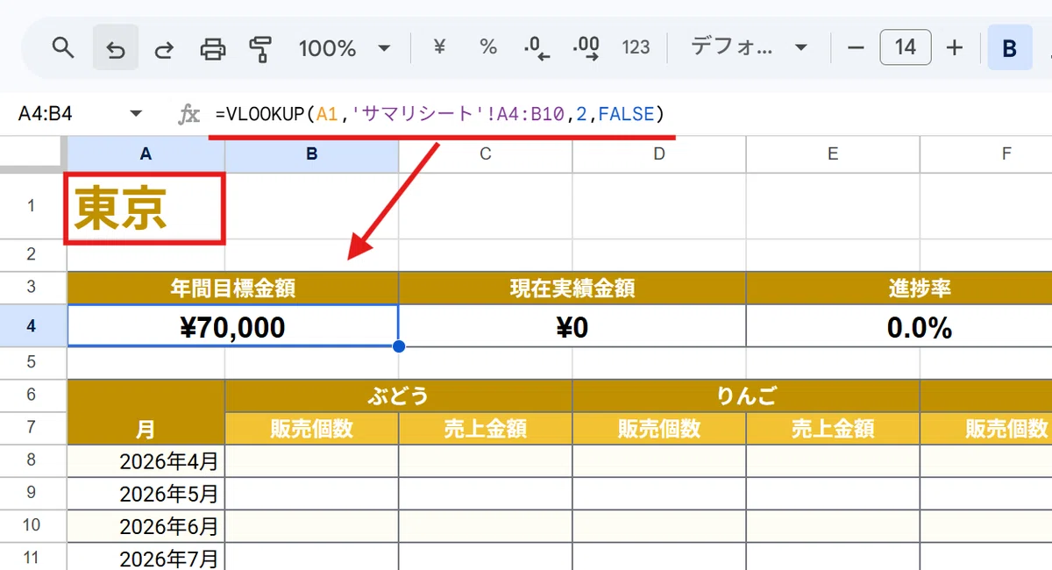Select the 2026年5月 cell

[x=146, y=493]
